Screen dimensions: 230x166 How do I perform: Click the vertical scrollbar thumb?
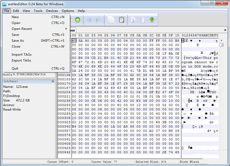222,45
